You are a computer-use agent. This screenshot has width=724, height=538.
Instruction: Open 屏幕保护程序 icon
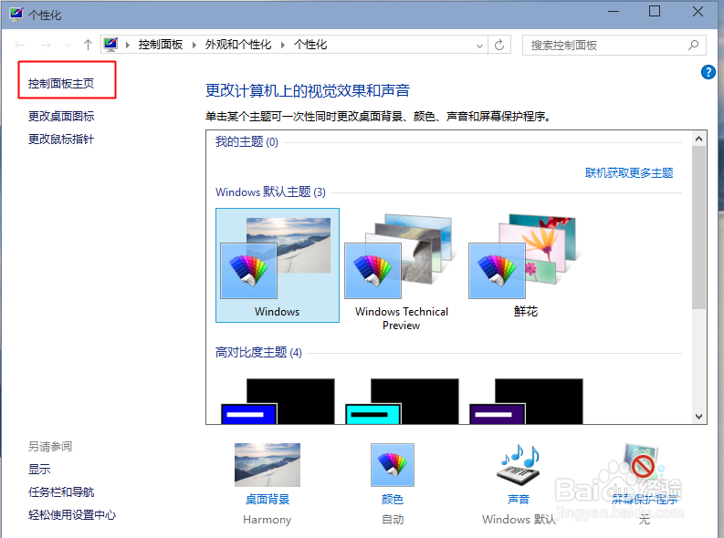[643, 465]
